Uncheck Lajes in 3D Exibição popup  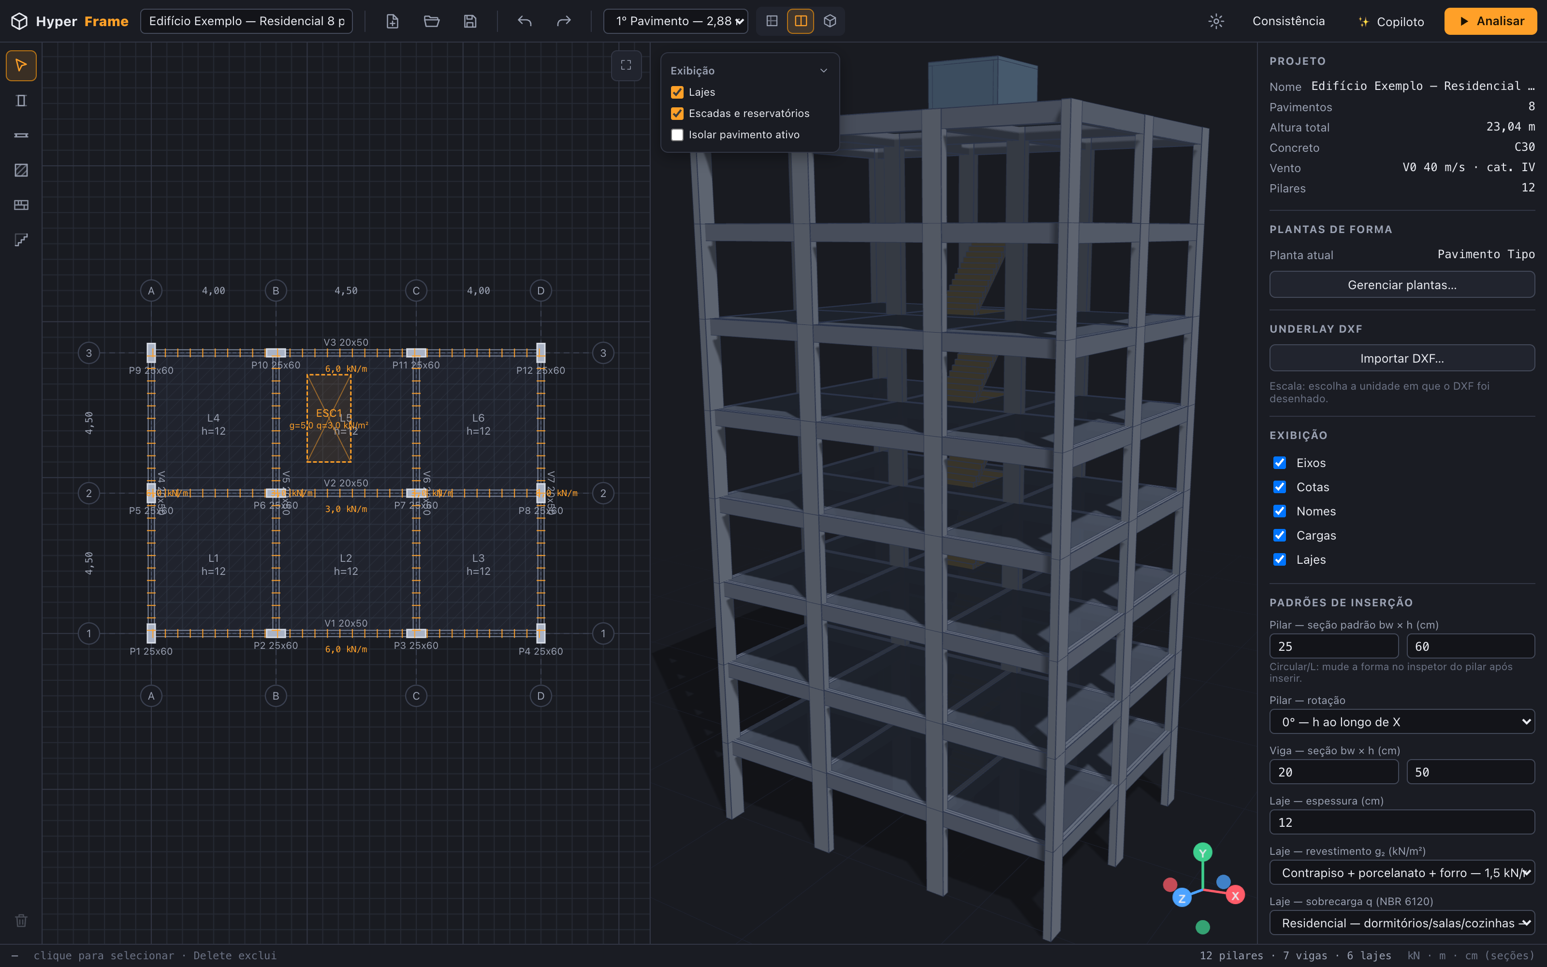pyautogui.click(x=677, y=92)
